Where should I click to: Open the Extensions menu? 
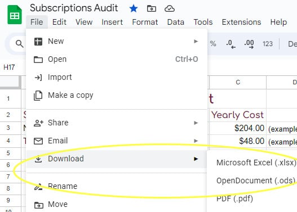point(241,22)
